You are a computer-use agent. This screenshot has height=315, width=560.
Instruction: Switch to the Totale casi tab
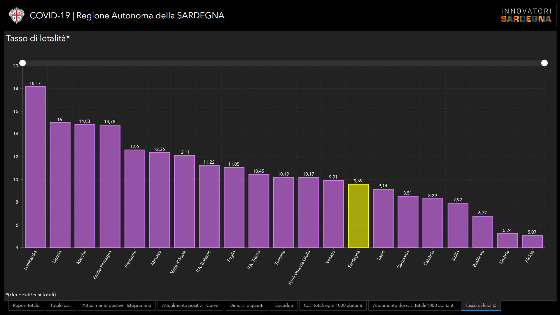click(61, 305)
